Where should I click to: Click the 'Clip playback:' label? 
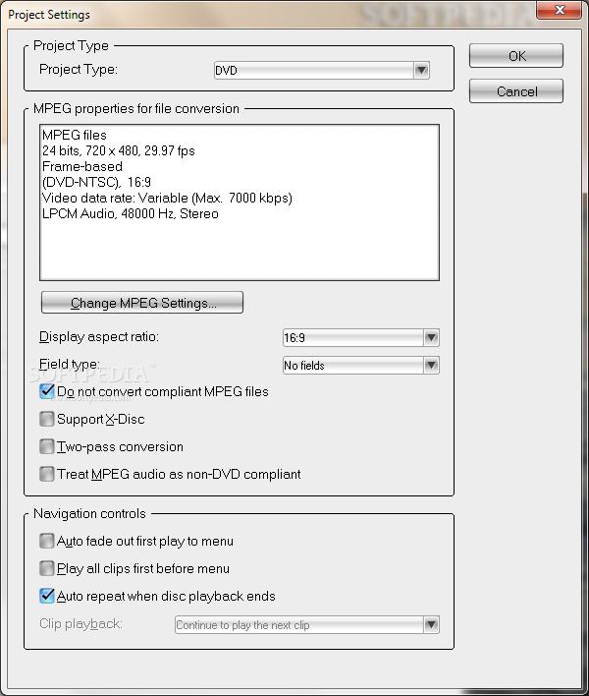(x=80, y=624)
